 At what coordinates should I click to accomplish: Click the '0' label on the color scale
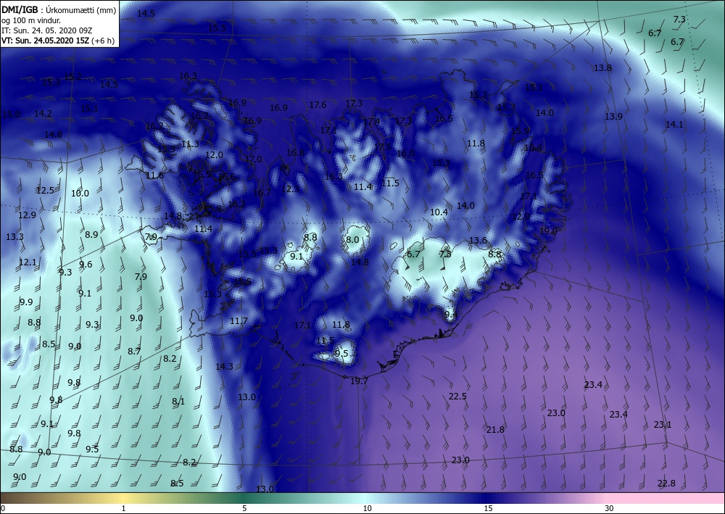click(x=3, y=508)
